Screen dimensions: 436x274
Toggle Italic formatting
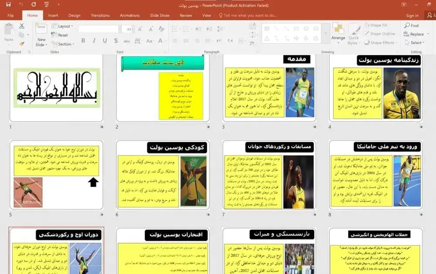point(94,41)
